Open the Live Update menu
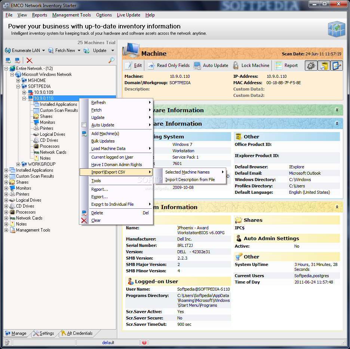This screenshot has width=350, height=349. 129,15
